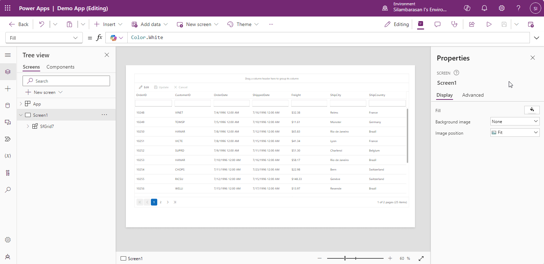Switch to the Components tab
Screen dimensions: 544x264
click(60, 67)
